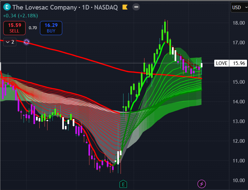Screen dimensions: 248x190
Task: Click the 15.96 current price label
Action: pos(239,63)
